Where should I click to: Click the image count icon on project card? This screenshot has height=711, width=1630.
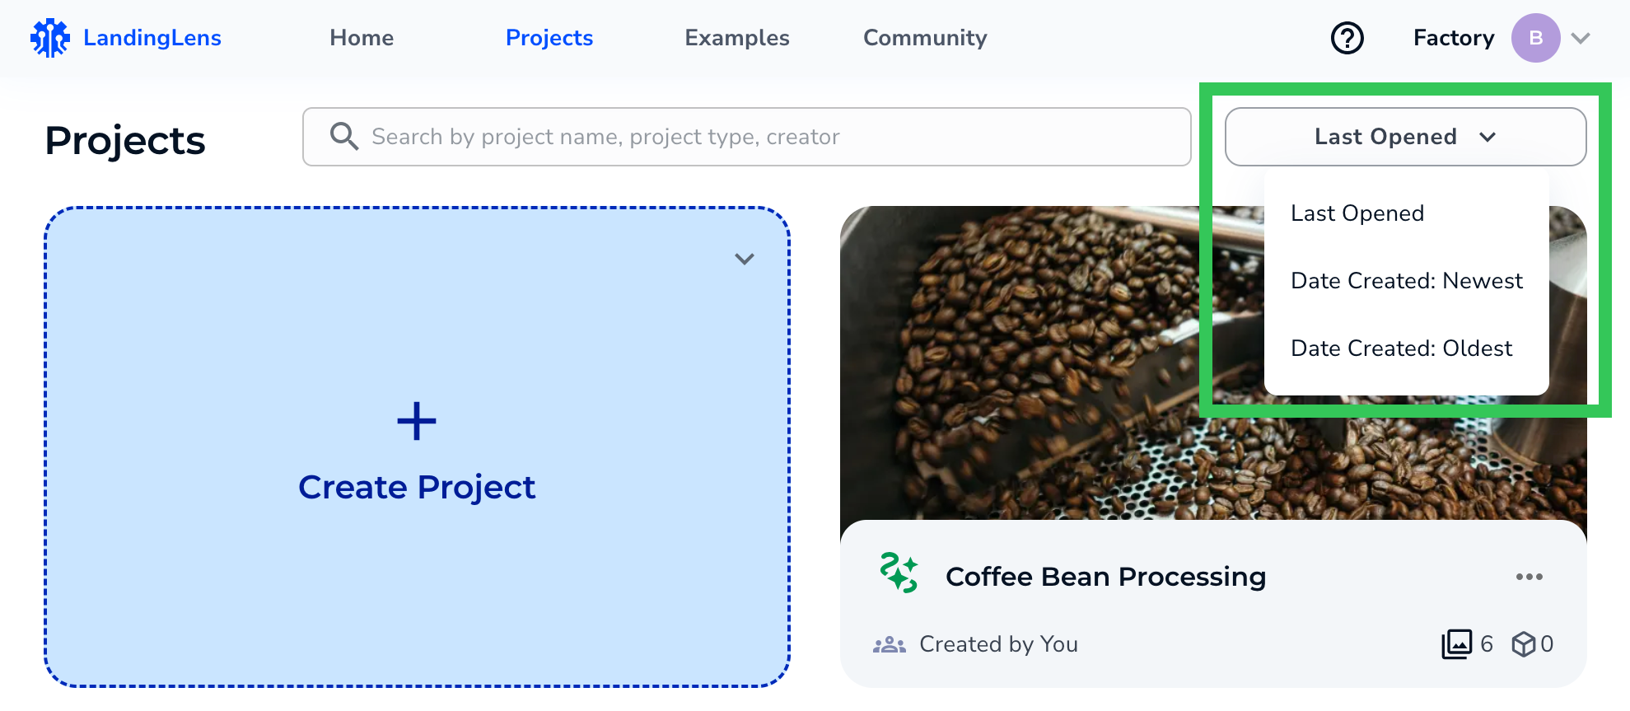click(x=1456, y=643)
